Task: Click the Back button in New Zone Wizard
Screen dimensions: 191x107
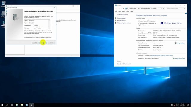Action: (x=36, y=43)
